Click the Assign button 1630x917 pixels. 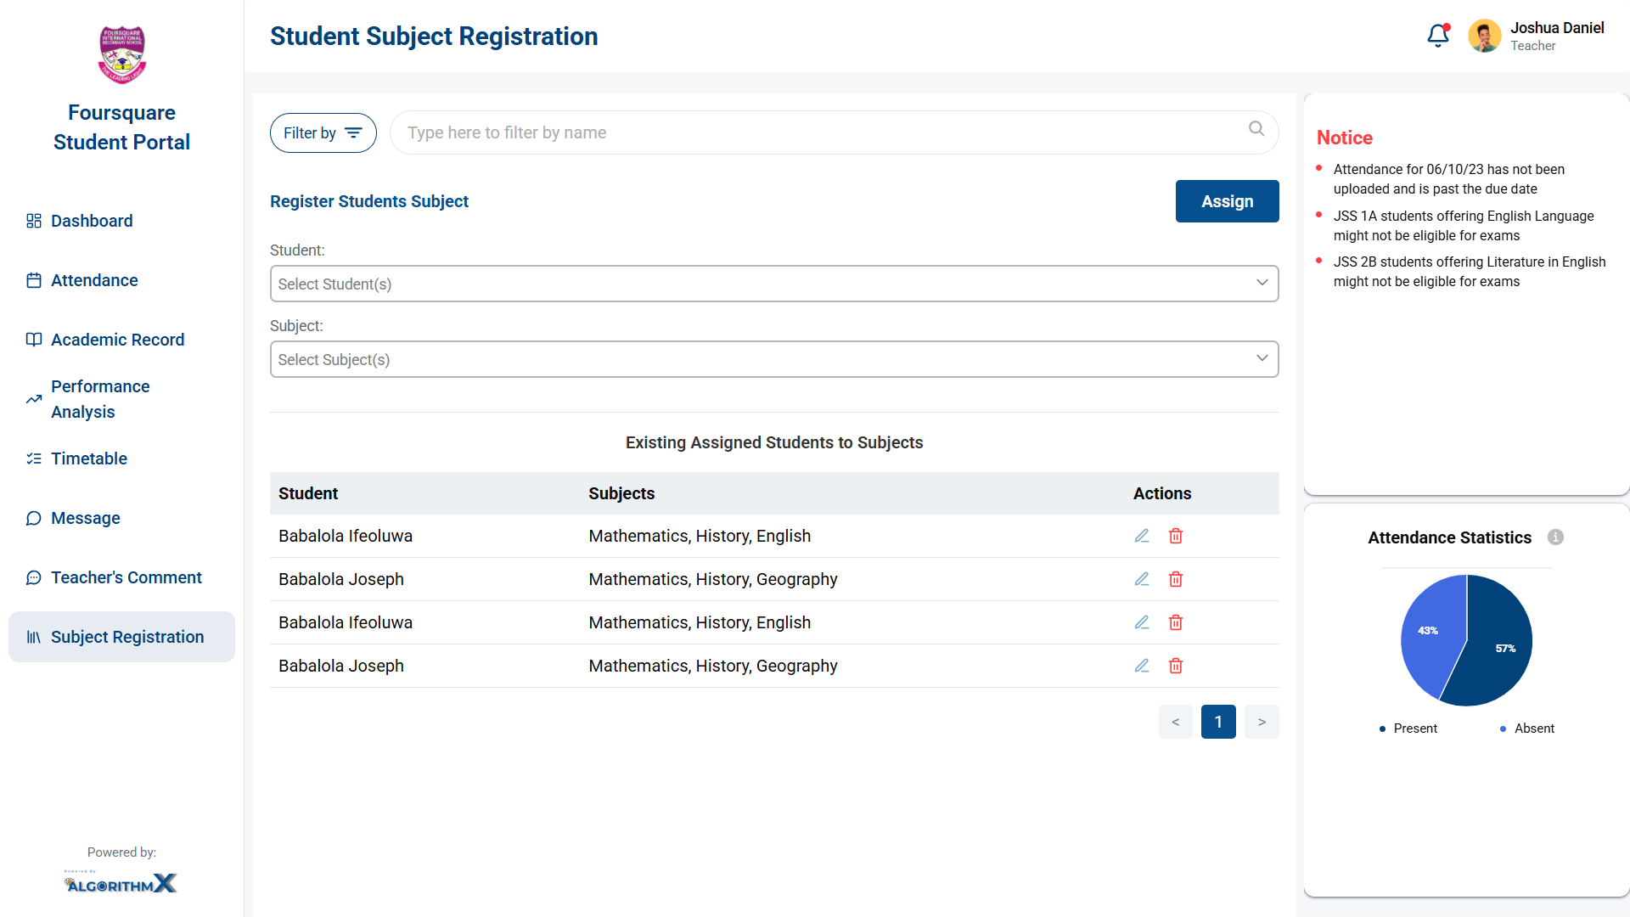(1228, 201)
